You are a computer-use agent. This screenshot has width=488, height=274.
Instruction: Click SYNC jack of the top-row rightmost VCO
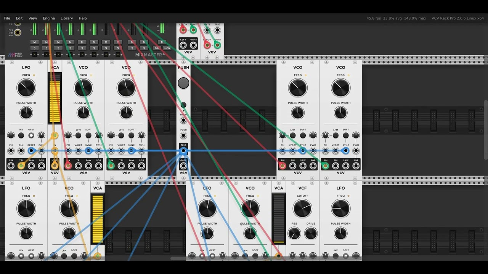[x=346, y=151]
